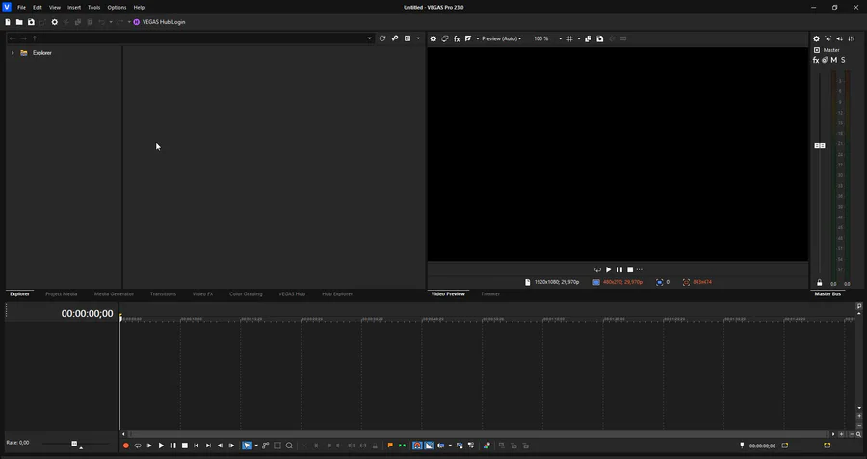This screenshot has height=459, width=867.
Task: Adjust the playback Rate slider
Action: 74,444
